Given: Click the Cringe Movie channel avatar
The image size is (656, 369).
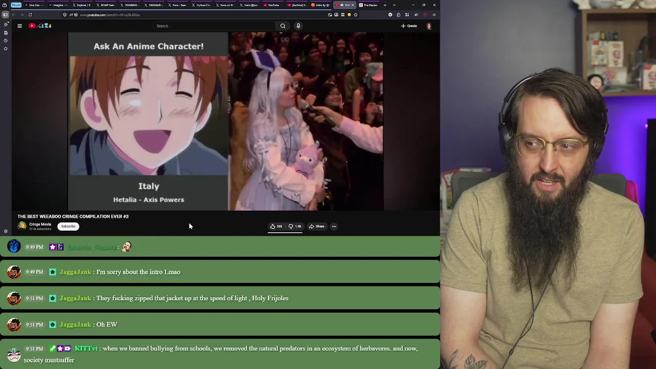Looking at the screenshot, I should click(x=22, y=226).
